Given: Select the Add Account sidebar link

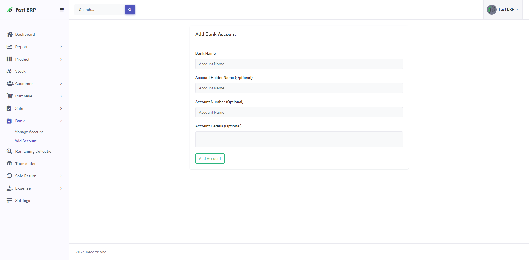Looking at the screenshot, I should tap(25, 141).
